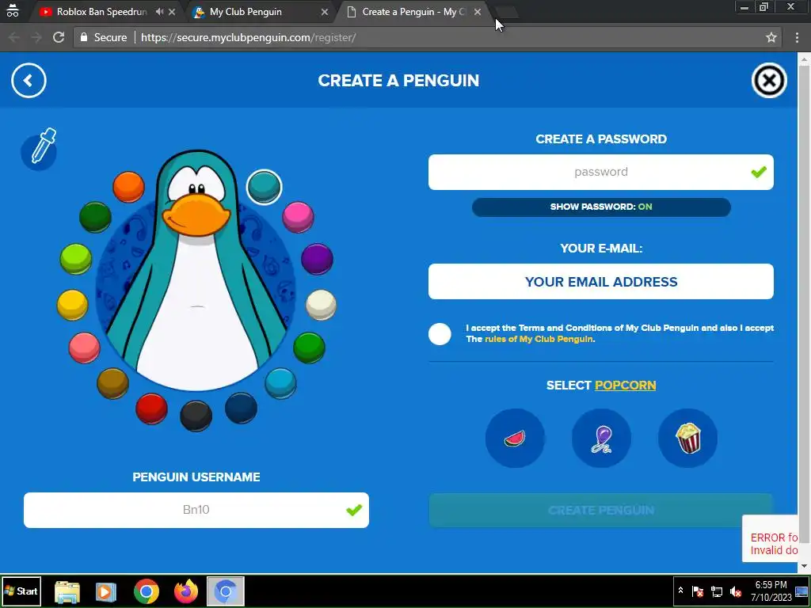
Task: Click the back arrow circle icon
Action: click(x=29, y=80)
